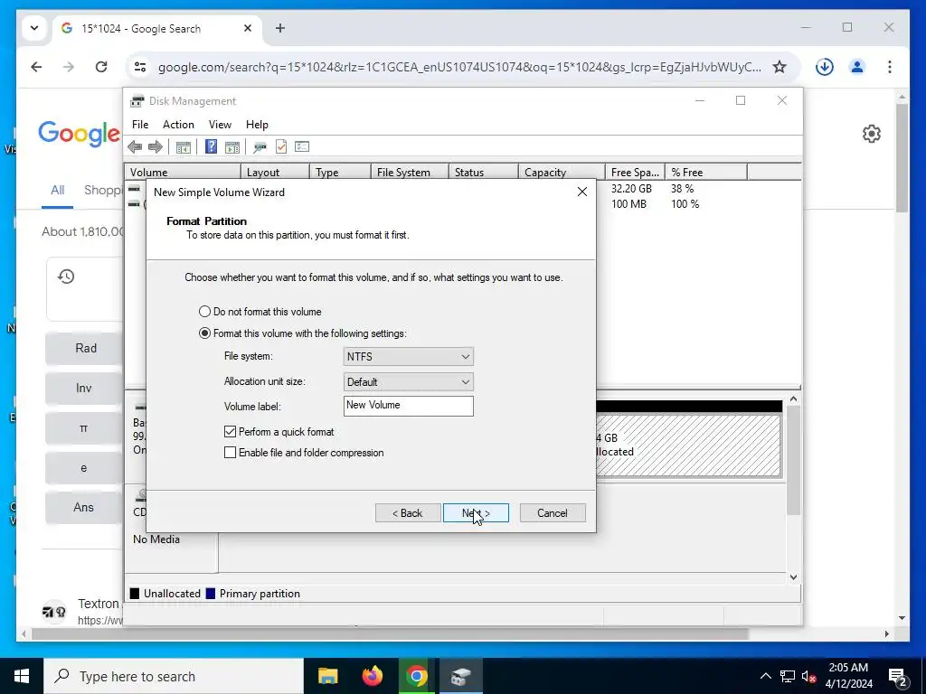Click the Back arrow in Disk Management toolbar

pyautogui.click(x=135, y=147)
